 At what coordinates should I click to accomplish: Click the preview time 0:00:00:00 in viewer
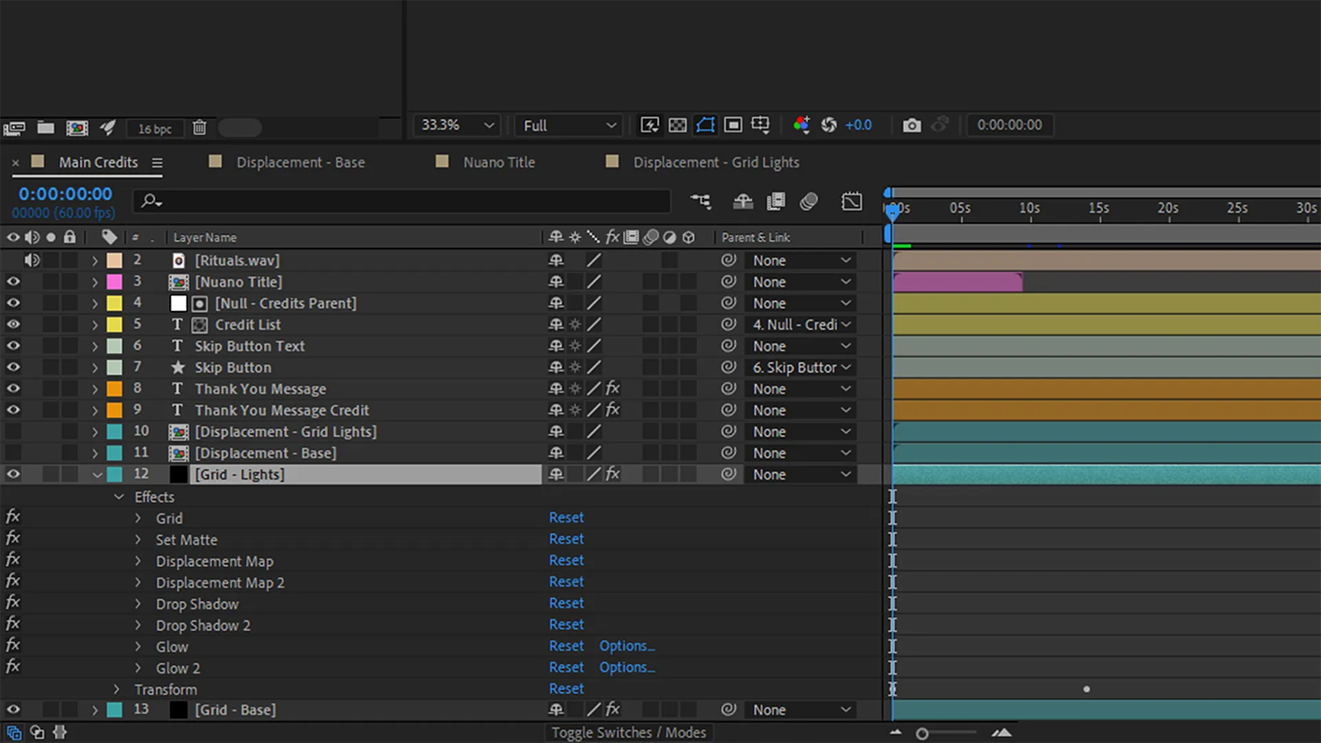1009,125
